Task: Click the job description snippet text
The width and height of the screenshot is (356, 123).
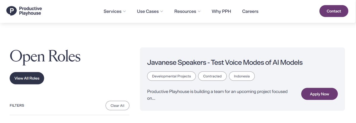Action: point(217,95)
